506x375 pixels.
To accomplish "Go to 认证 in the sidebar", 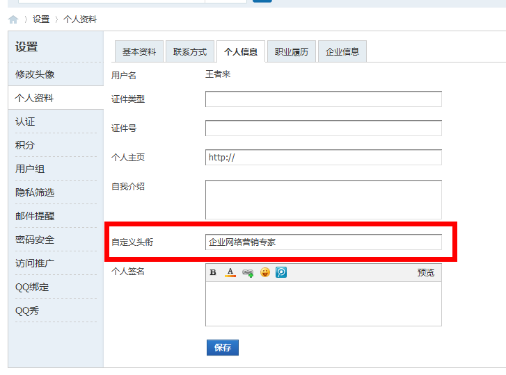I will click(56, 122).
